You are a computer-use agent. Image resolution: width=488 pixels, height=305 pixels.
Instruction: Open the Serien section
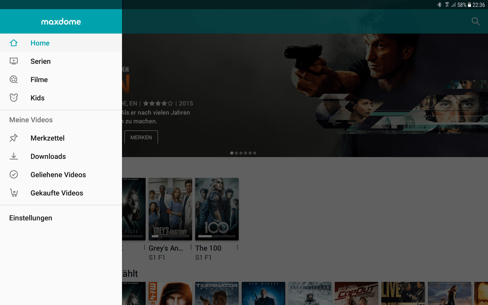click(x=61, y=61)
